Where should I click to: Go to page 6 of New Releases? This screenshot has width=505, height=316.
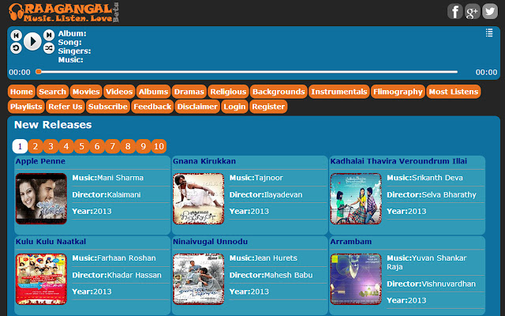point(97,146)
